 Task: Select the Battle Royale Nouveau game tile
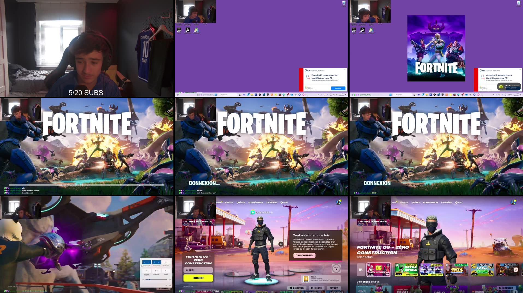(x=406, y=270)
